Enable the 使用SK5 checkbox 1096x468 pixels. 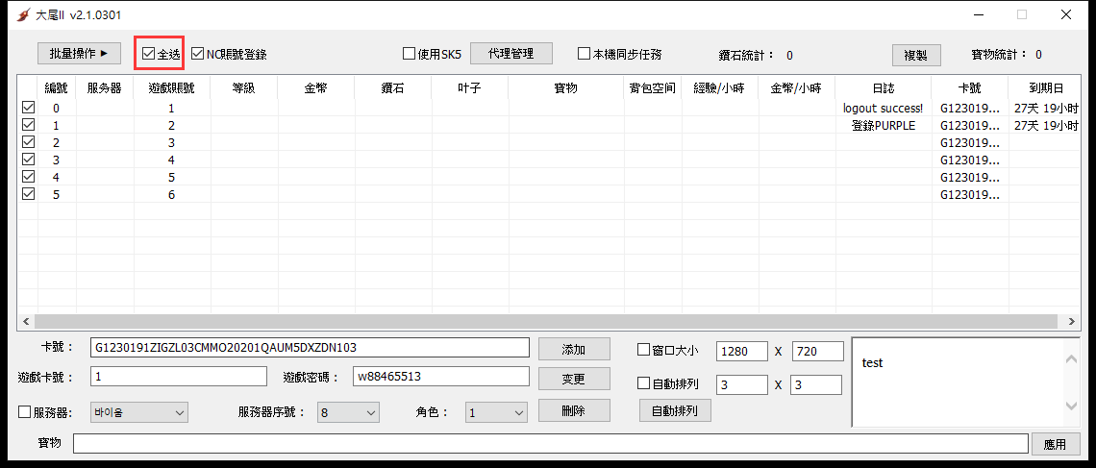tap(409, 54)
